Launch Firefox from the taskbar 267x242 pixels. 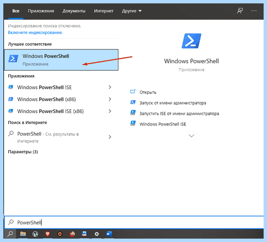point(72,234)
